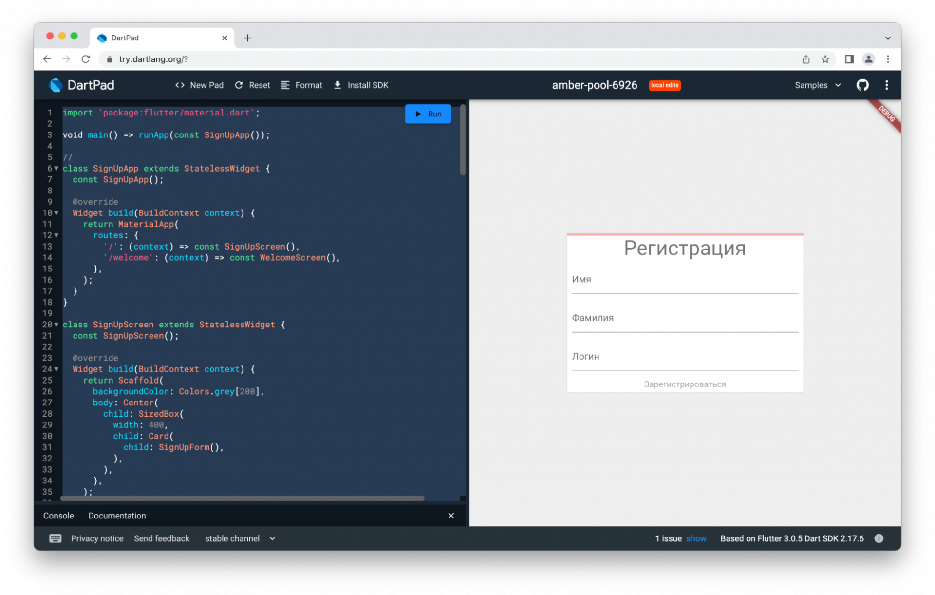Expand line 6 SignUpApp class block
This screenshot has height=595, width=935.
click(x=56, y=168)
